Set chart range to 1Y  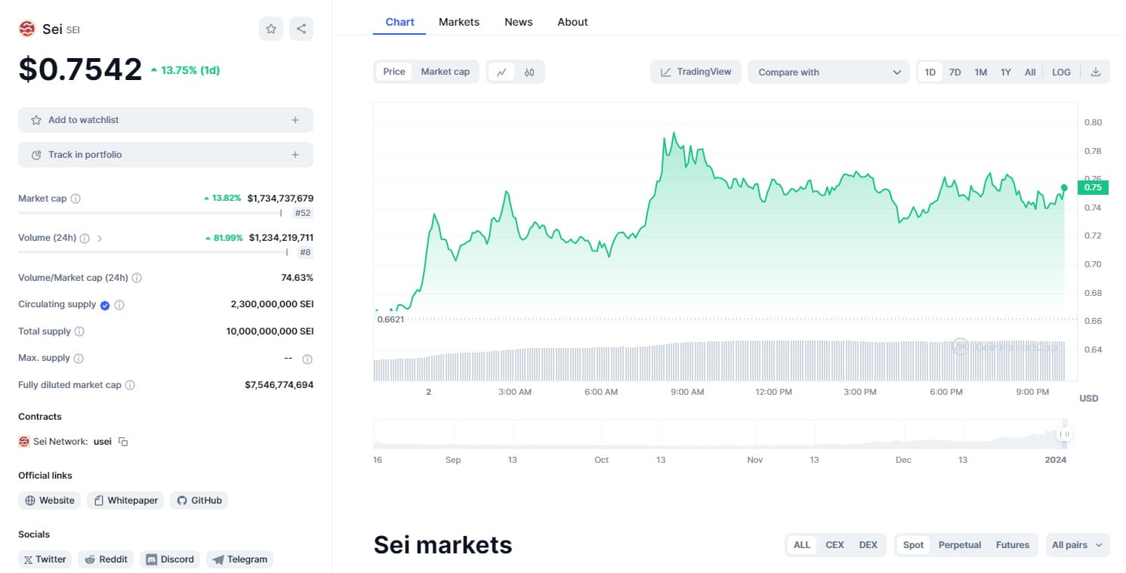[1006, 72]
